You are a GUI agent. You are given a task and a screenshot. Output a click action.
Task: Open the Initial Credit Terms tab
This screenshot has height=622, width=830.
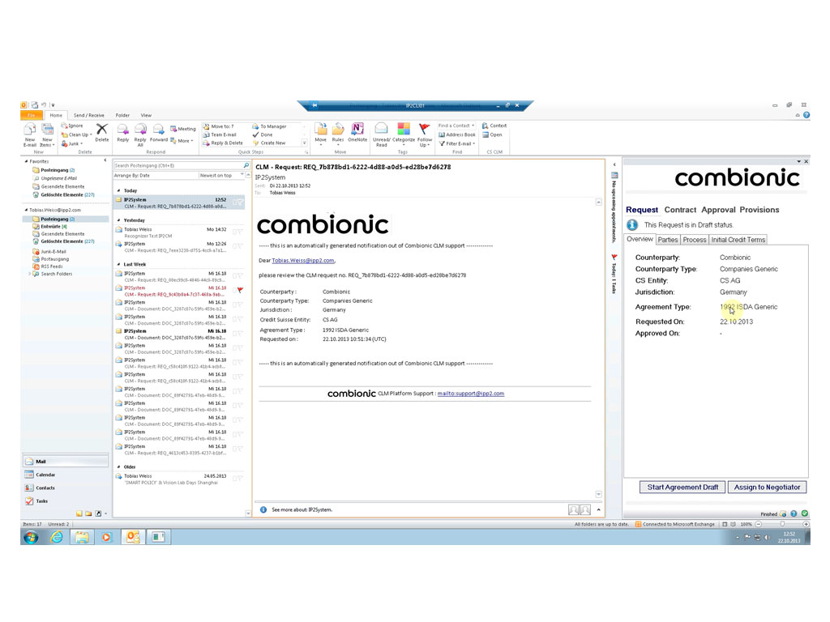coord(738,240)
